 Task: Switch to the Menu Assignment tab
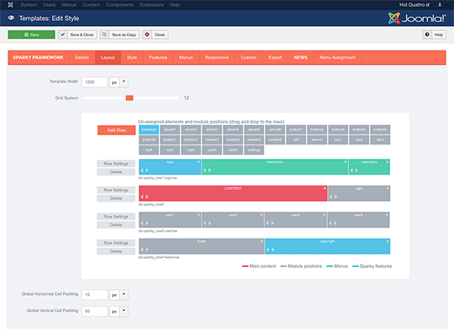pyautogui.click(x=337, y=58)
